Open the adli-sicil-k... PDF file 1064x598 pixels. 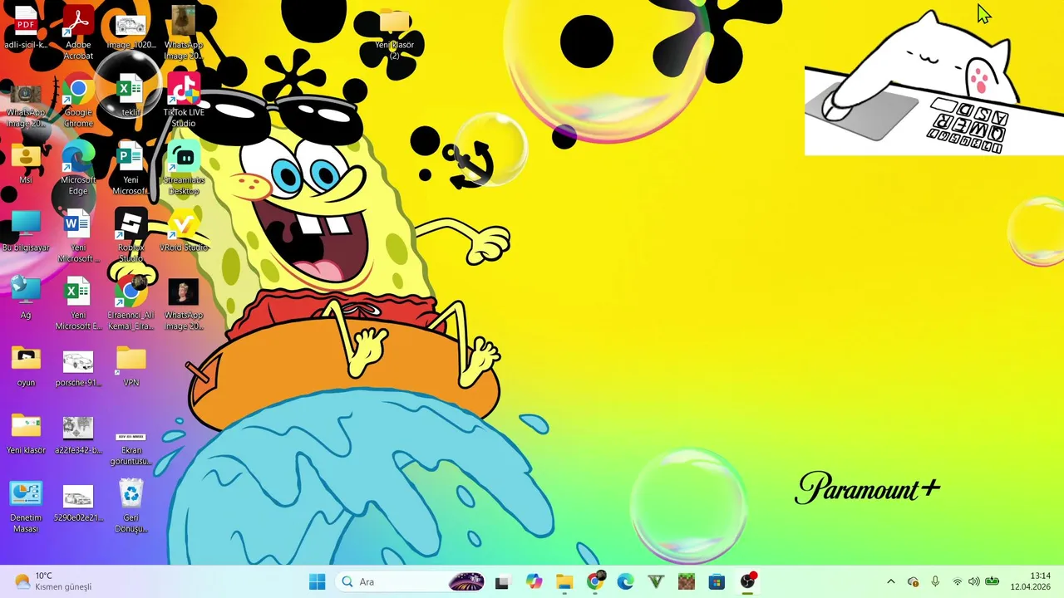pyautogui.click(x=26, y=29)
